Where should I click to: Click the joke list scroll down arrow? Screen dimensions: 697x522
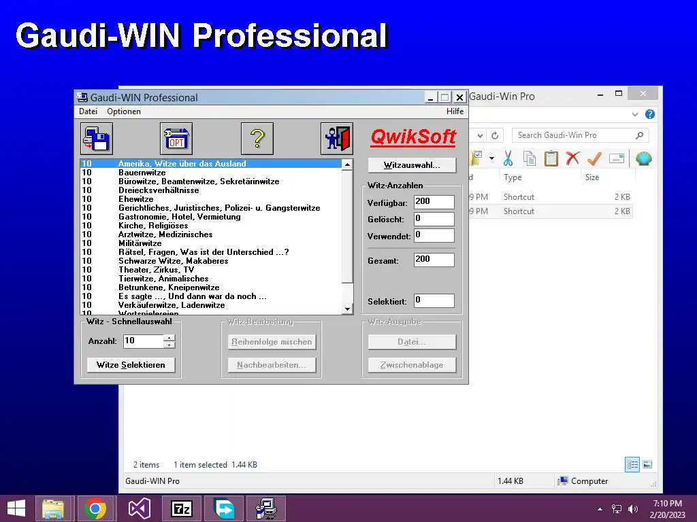click(348, 309)
